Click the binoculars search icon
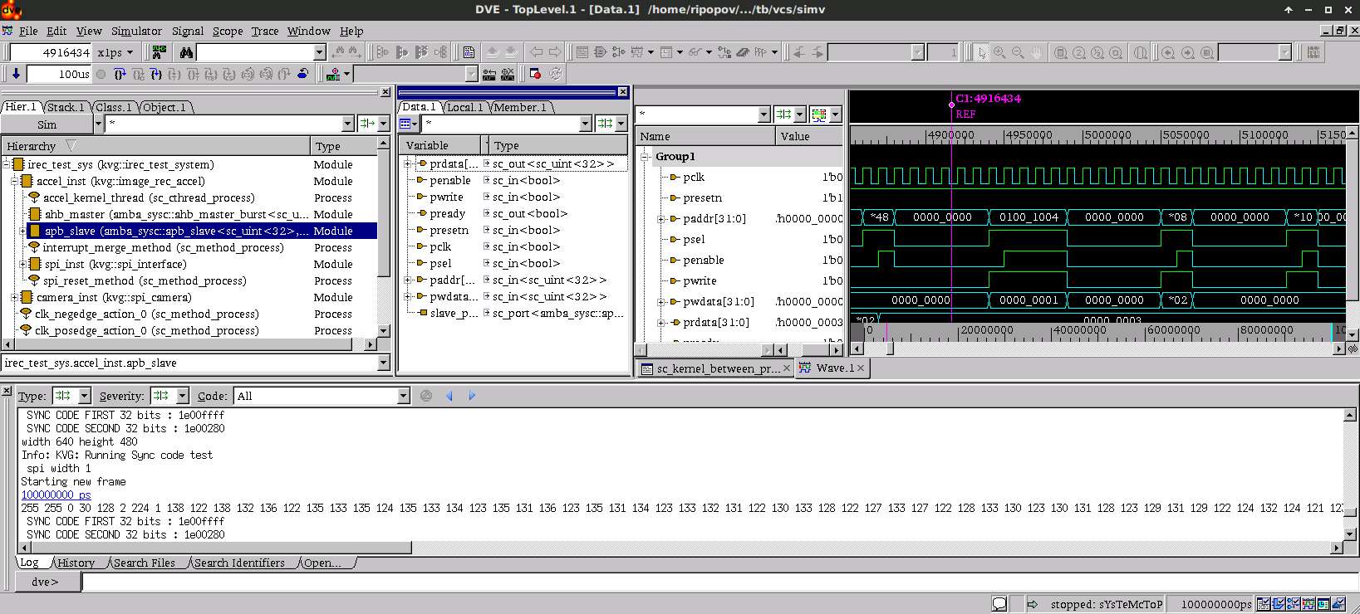Screen dimensions: 1360x614 (186, 52)
